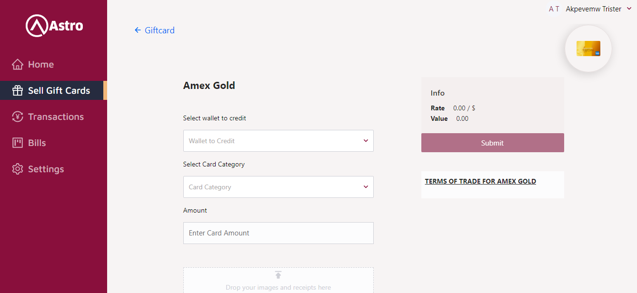Focus the Enter Card Amount field
Screen dimensions: 637x293
click(278, 233)
